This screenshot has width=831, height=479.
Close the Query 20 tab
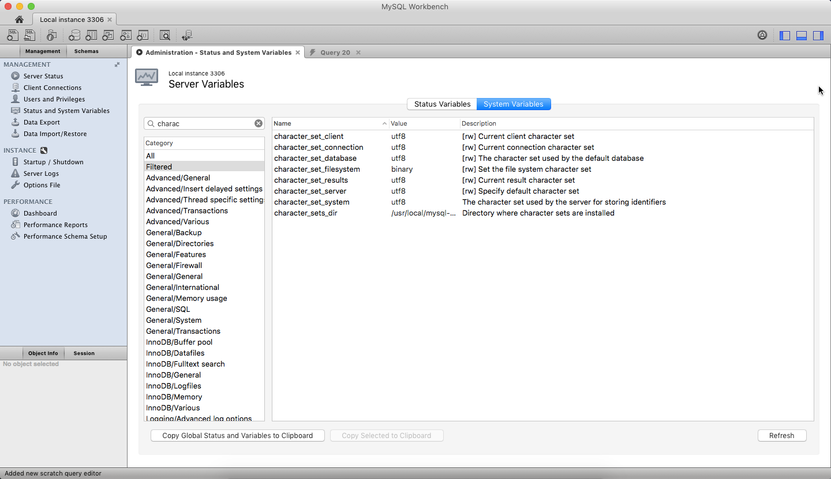[x=358, y=52]
